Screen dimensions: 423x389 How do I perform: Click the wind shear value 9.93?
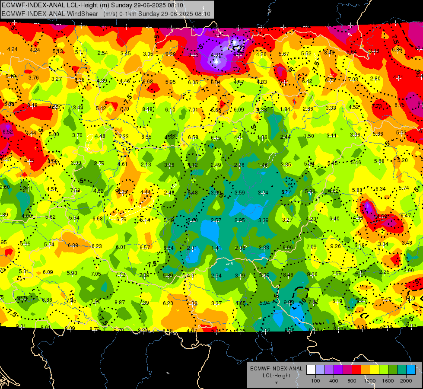point(289,303)
